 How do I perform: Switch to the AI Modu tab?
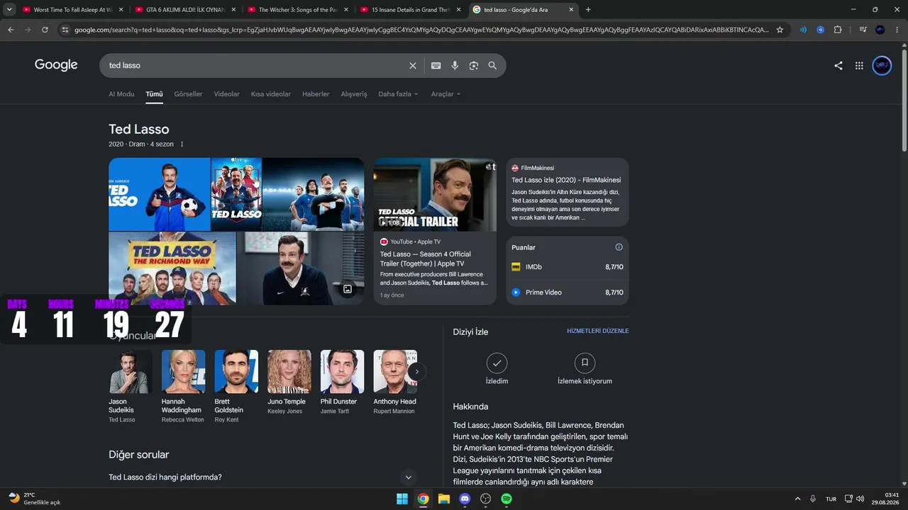click(x=121, y=94)
